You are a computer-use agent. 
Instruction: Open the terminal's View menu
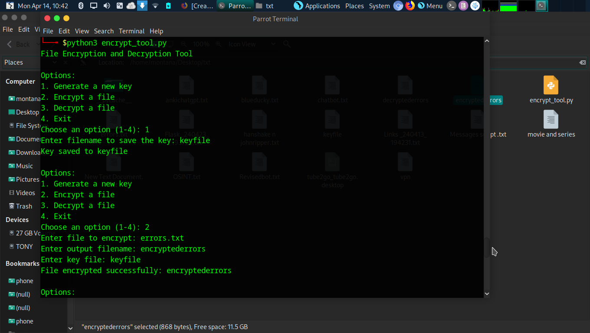point(82,31)
